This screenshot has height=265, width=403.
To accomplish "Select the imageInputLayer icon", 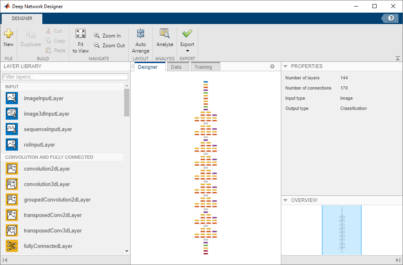I will pyautogui.click(x=12, y=98).
